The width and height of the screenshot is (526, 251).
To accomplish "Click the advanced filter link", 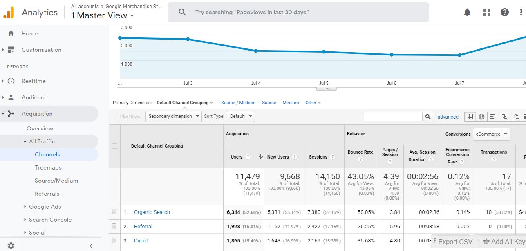I will tap(448, 117).
